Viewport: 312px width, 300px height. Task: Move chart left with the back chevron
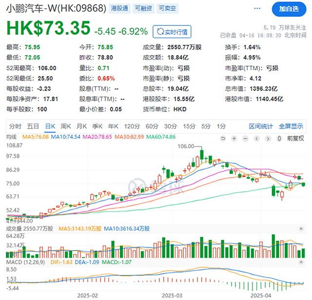(x=257, y=138)
